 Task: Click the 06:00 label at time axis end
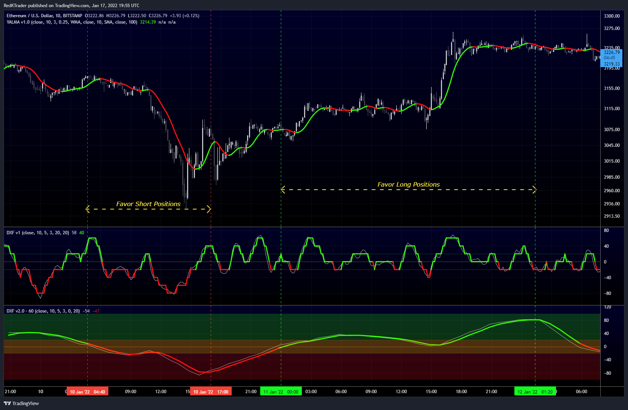[x=582, y=392]
